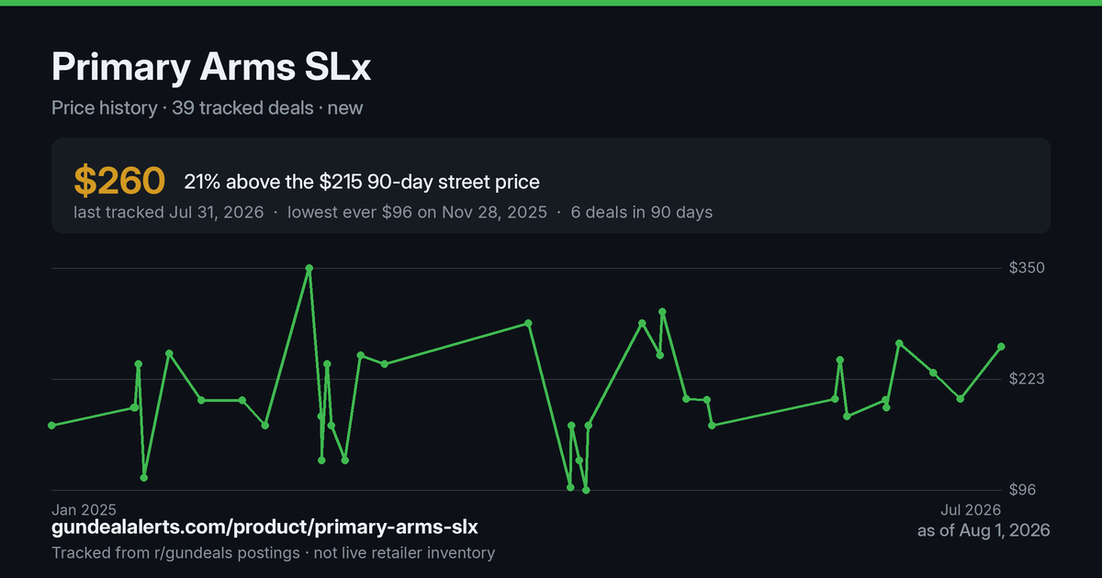This screenshot has height=578, width=1102.
Task: Select the last data point at $260
Action: [x=1001, y=347]
